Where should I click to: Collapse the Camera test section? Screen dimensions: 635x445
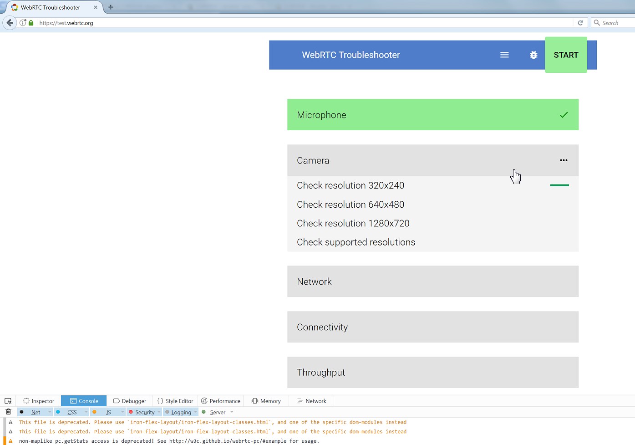coord(433,160)
